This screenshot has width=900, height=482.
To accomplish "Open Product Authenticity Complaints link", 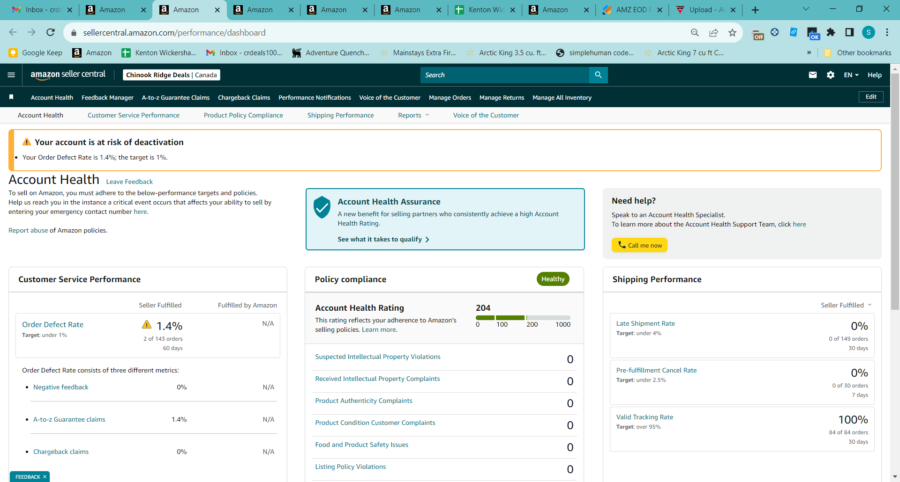I will point(364,401).
